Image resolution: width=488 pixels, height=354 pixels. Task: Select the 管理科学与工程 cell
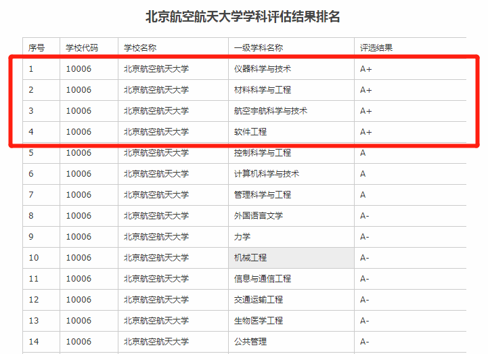[x=262, y=195]
